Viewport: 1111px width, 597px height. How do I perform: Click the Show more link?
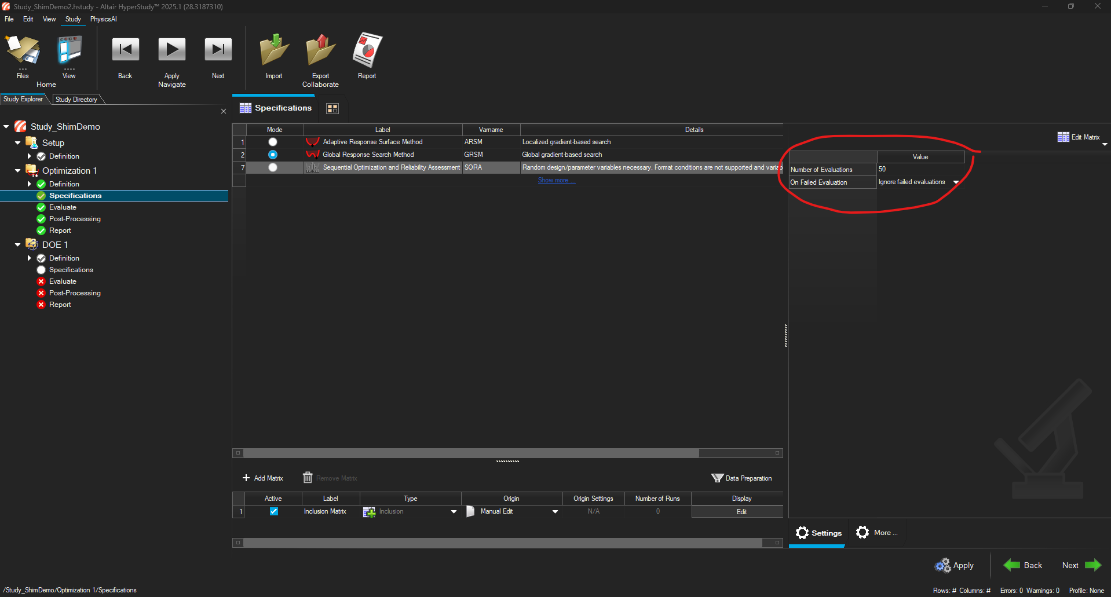pyautogui.click(x=557, y=180)
